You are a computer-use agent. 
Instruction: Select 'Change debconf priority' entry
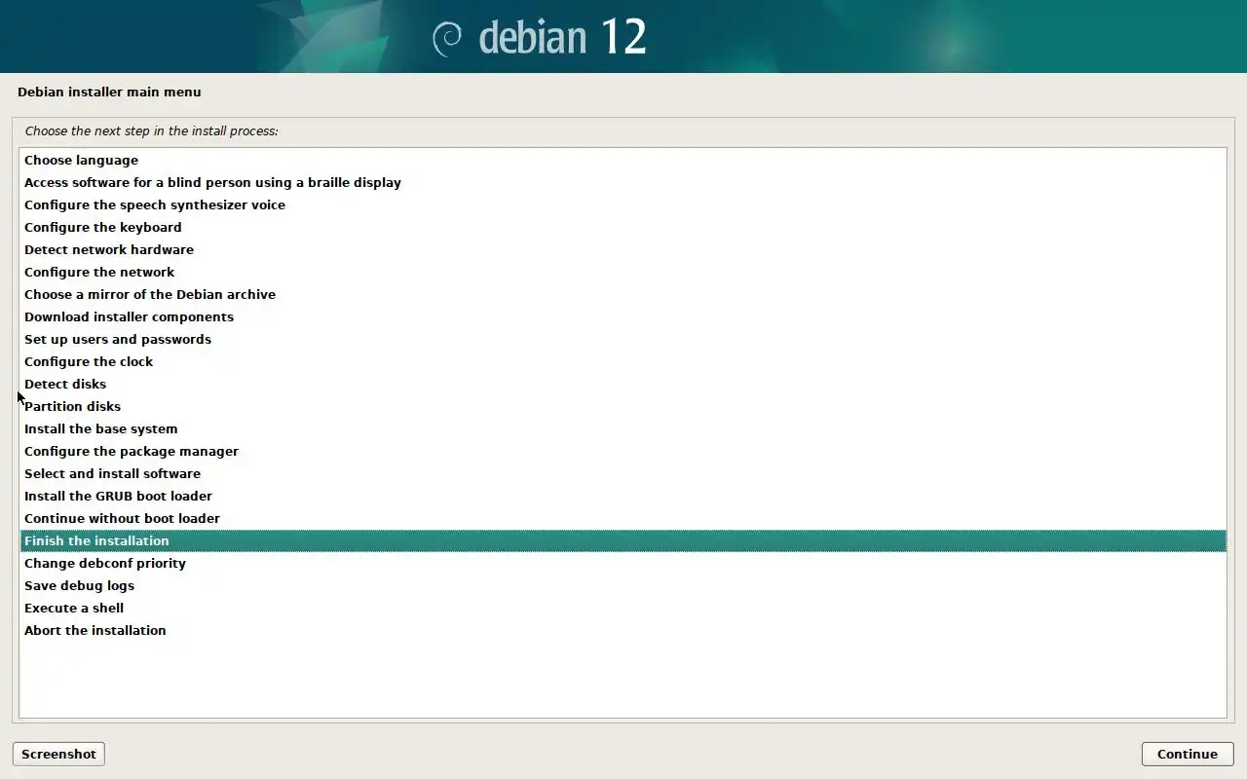623,563
